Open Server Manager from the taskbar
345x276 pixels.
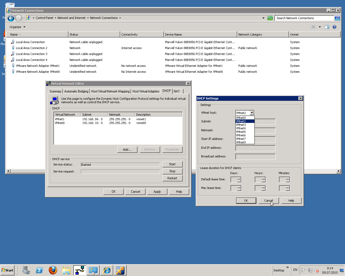coord(26,270)
